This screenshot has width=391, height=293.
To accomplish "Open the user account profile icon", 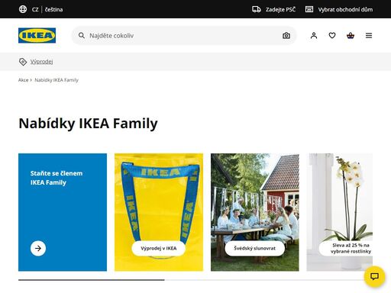I will click(x=314, y=35).
